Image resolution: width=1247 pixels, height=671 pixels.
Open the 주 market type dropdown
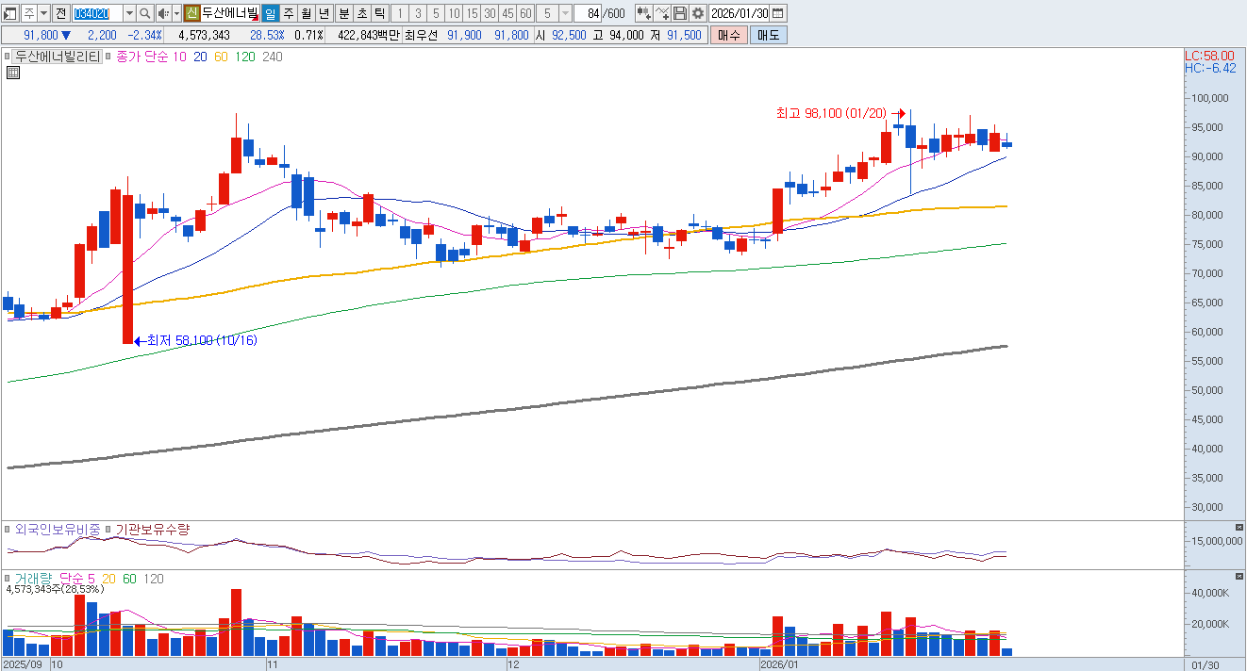pyautogui.click(x=43, y=13)
